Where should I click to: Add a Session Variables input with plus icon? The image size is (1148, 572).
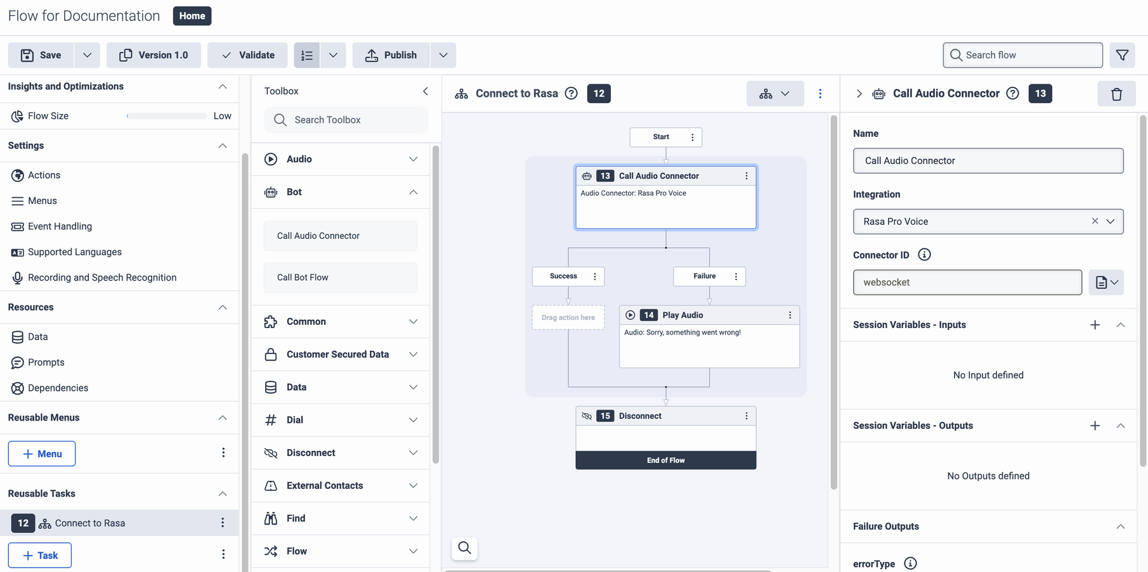pyautogui.click(x=1095, y=324)
